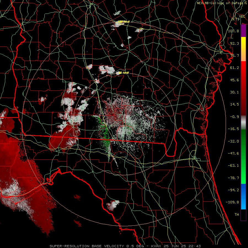248x248 pixels.
Task: Click the product title caption at bottom
Action: tap(125, 246)
